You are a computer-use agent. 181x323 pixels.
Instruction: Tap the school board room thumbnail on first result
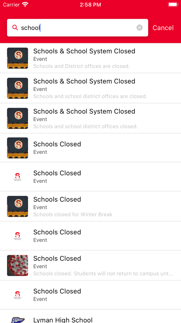click(x=17, y=58)
